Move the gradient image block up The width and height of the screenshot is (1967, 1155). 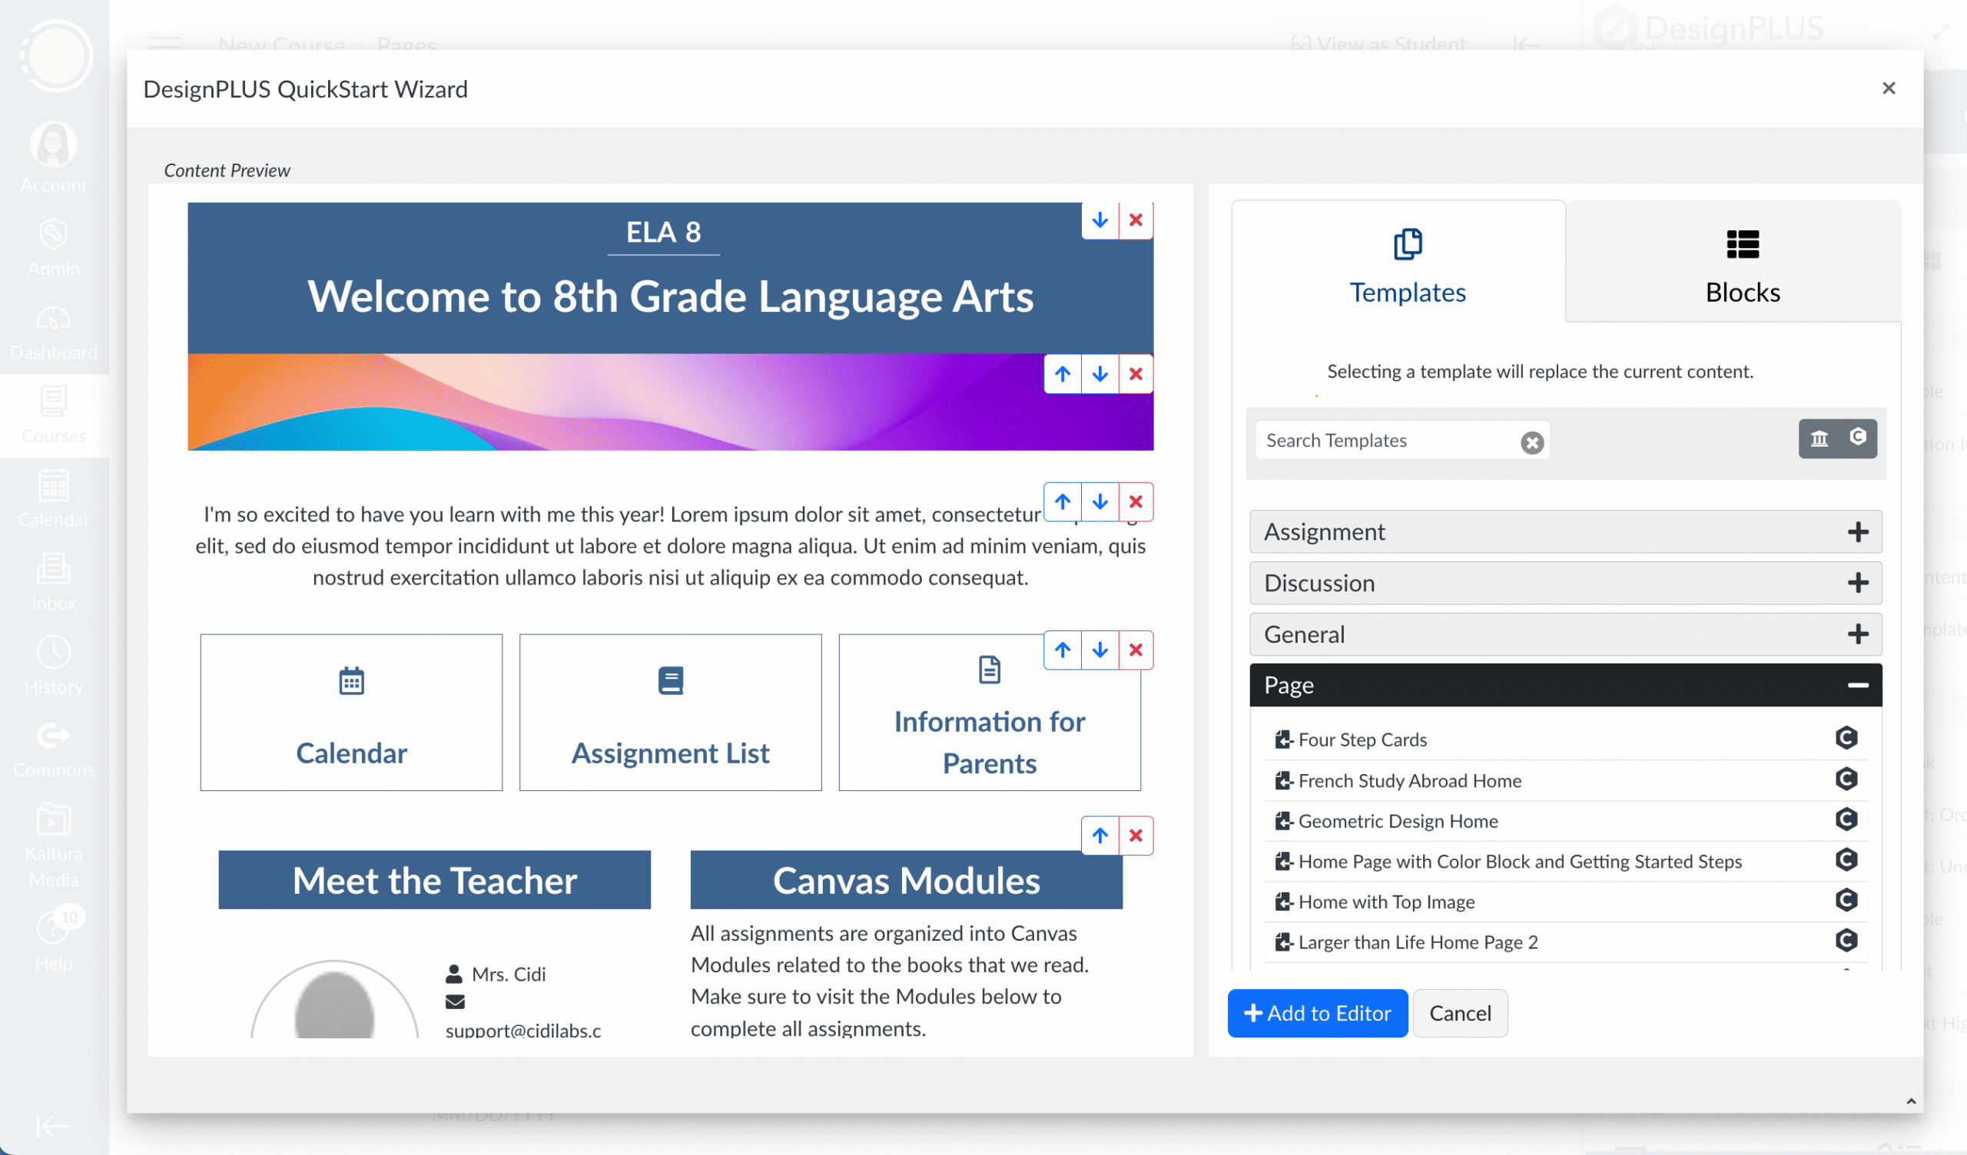click(1063, 374)
